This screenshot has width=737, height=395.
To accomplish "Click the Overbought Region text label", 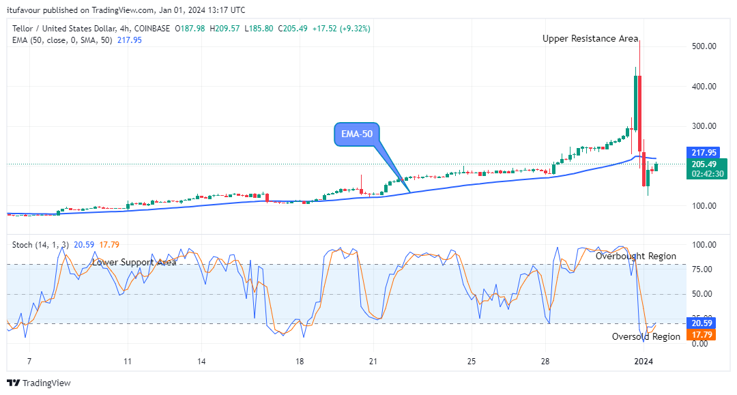I will (635, 257).
